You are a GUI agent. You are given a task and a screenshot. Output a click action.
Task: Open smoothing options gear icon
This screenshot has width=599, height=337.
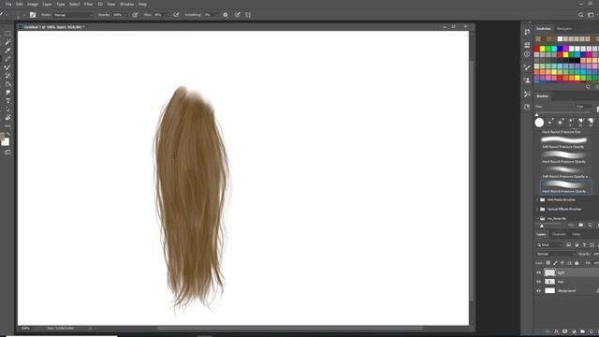226,15
